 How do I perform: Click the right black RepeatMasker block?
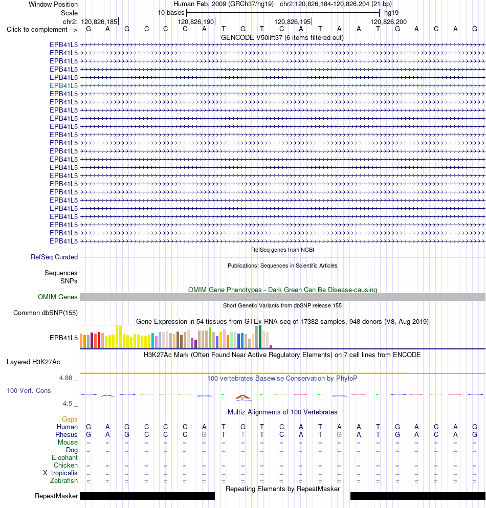(418, 496)
